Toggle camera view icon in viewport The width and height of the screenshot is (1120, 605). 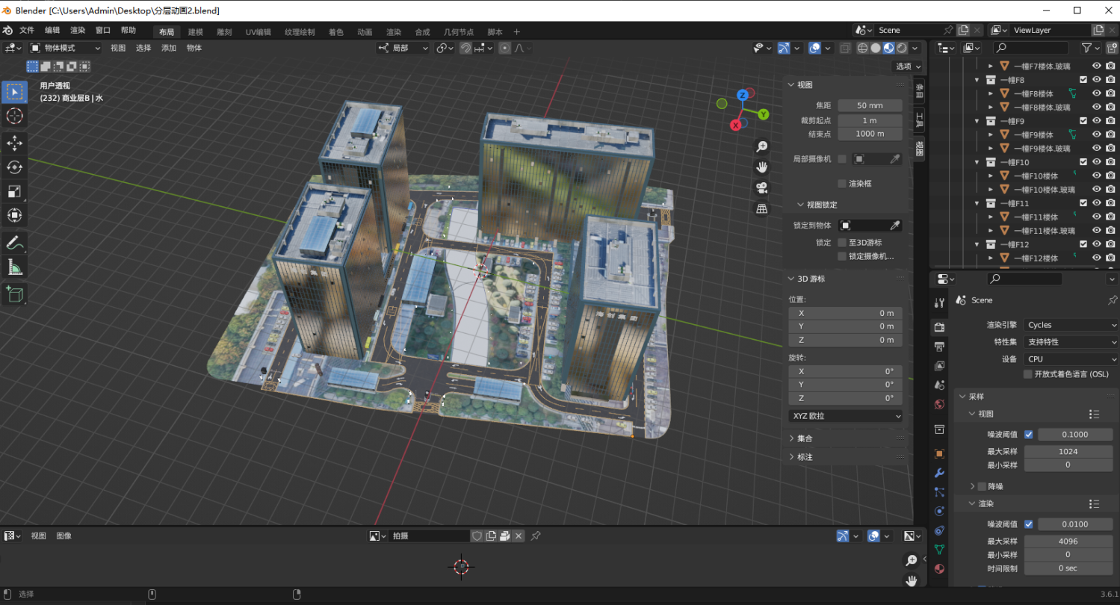762,187
